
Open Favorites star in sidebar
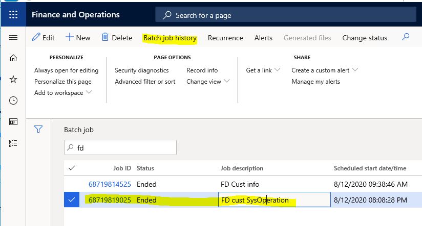(13, 79)
